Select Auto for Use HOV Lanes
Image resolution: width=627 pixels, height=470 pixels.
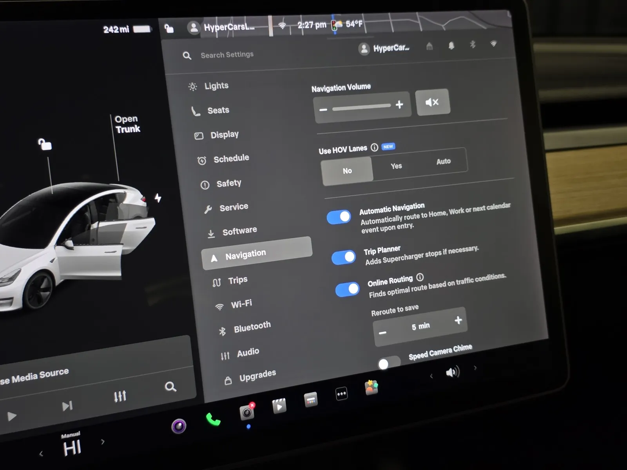pos(443,161)
